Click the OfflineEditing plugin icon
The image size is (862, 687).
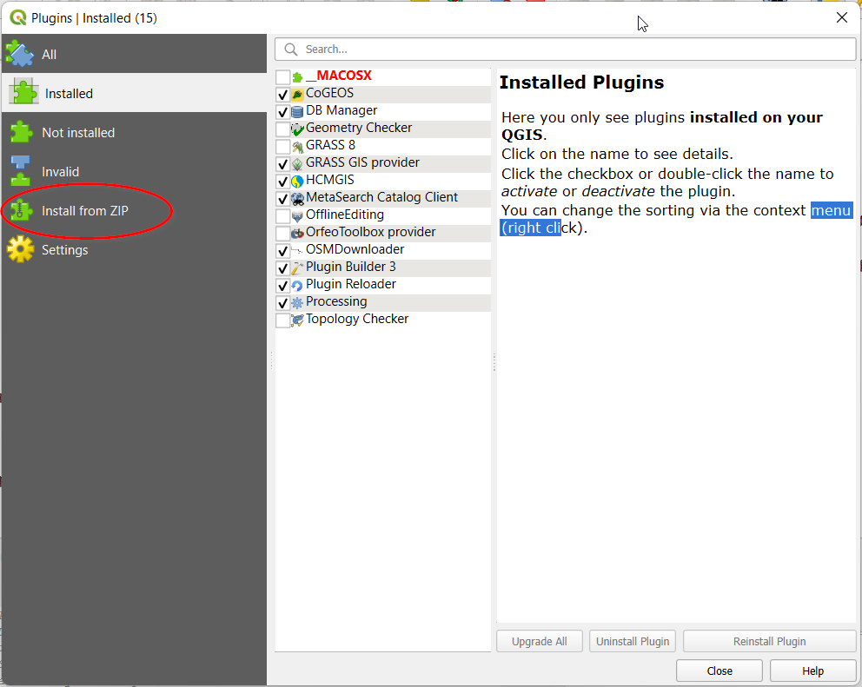point(297,216)
